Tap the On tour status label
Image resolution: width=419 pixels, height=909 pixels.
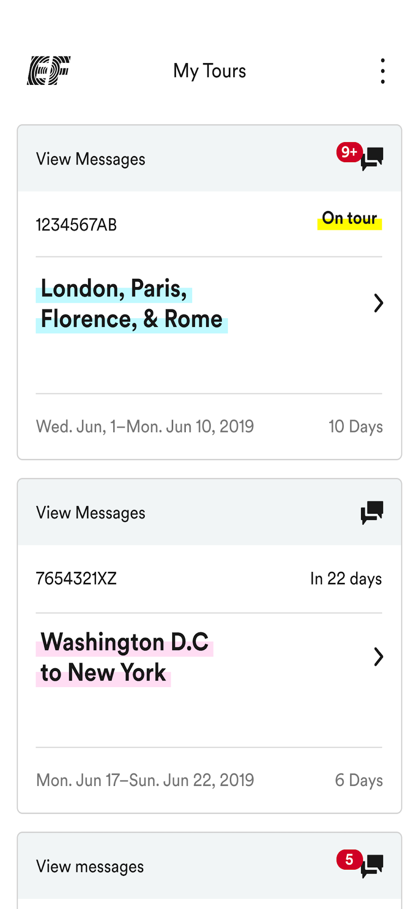point(349,219)
